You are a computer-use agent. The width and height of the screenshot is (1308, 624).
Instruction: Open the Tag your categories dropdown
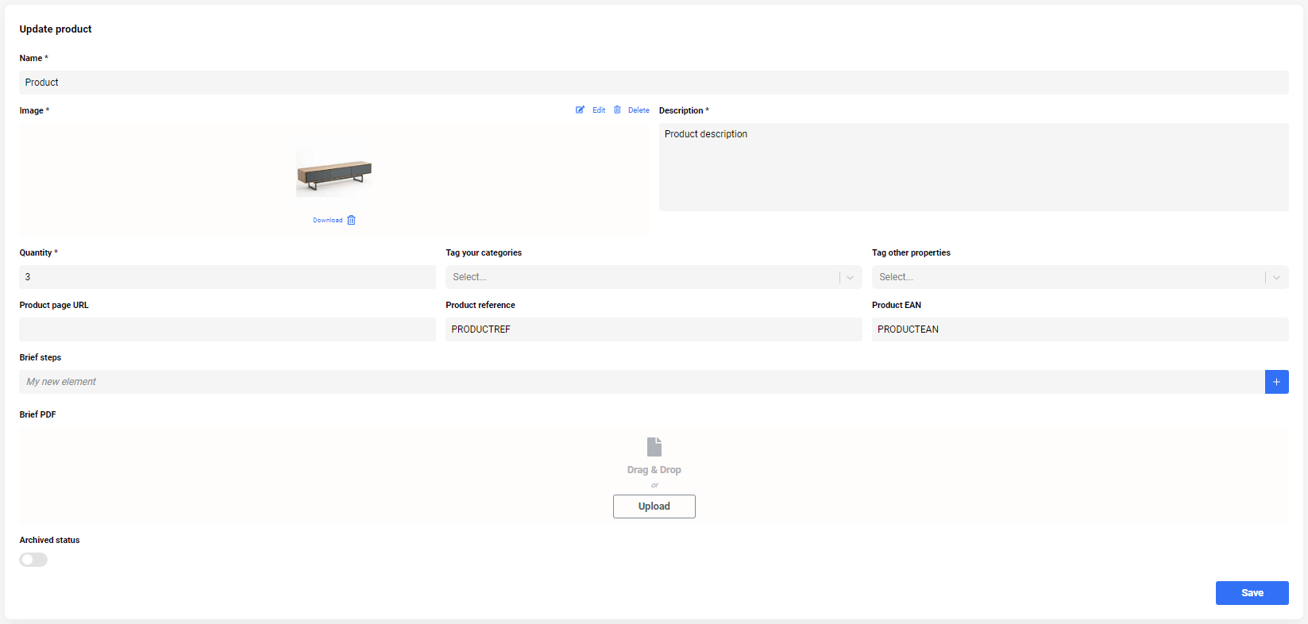point(642,277)
